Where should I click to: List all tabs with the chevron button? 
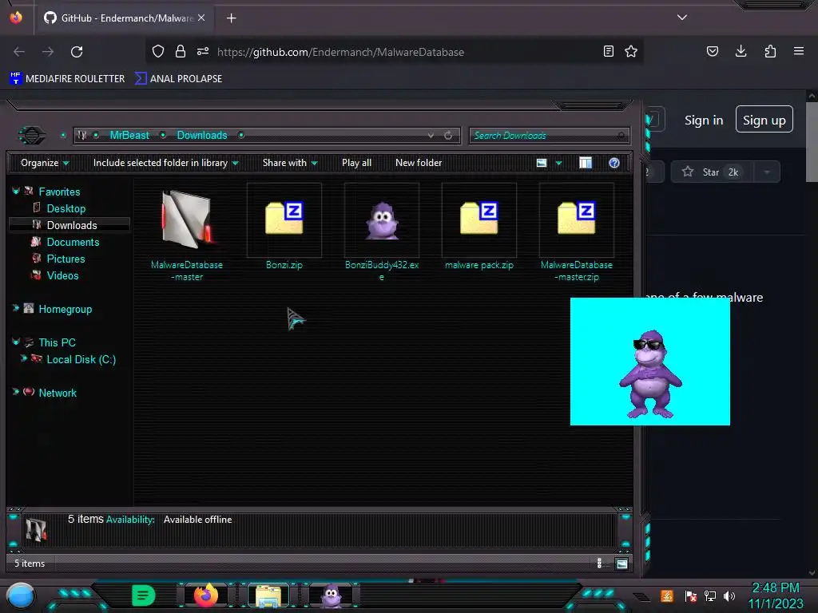[682, 18]
